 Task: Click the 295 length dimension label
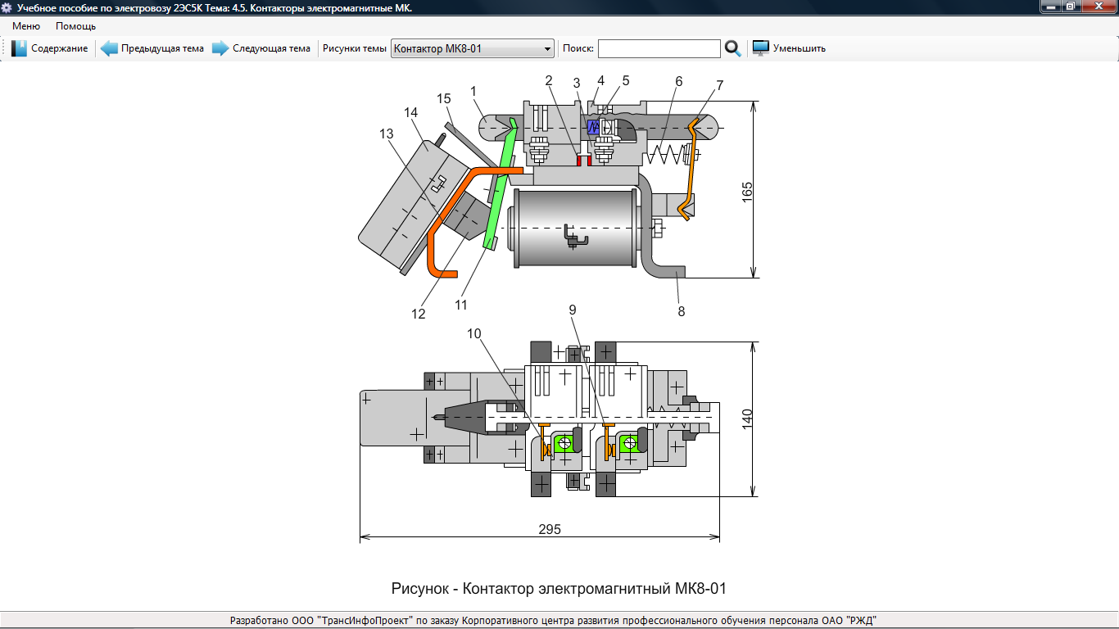point(550,529)
